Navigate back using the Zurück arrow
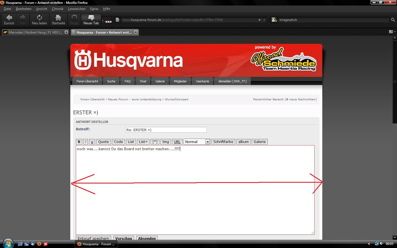This screenshot has width=397, height=248. pos(9,19)
